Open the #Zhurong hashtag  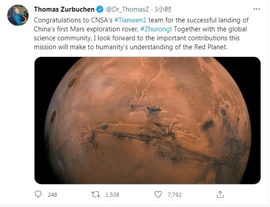pyautogui.click(x=156, y=29)
